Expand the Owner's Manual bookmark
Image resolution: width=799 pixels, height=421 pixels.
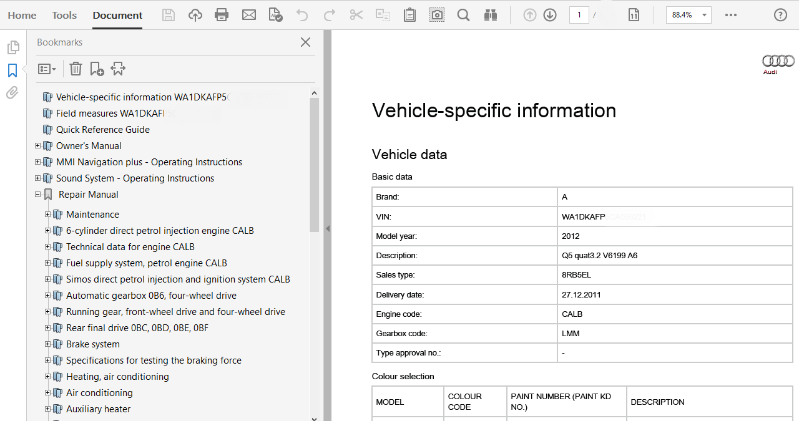pos(38,146)
